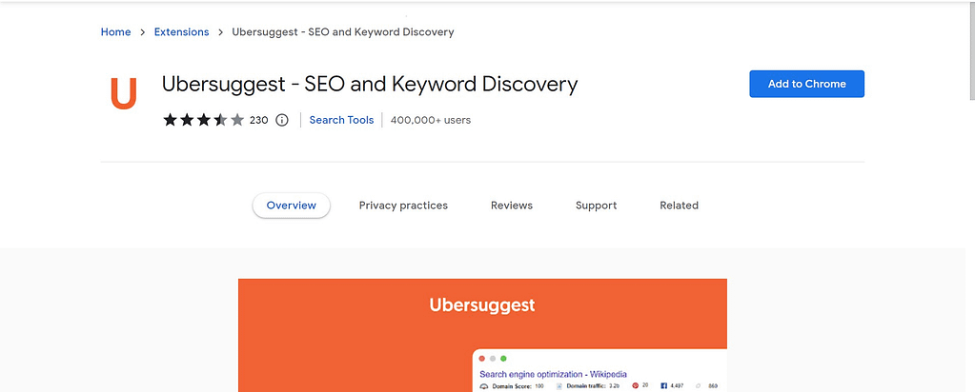Click the Pinterest icon in the preview
The width and height of the screenshot is (975, 392).
(636, 385)
